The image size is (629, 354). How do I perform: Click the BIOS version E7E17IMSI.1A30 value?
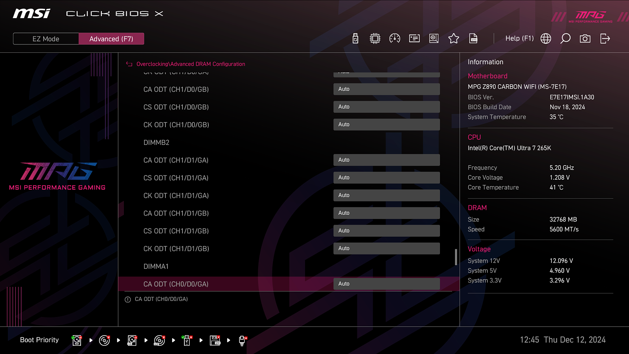(x=572, y=98)
